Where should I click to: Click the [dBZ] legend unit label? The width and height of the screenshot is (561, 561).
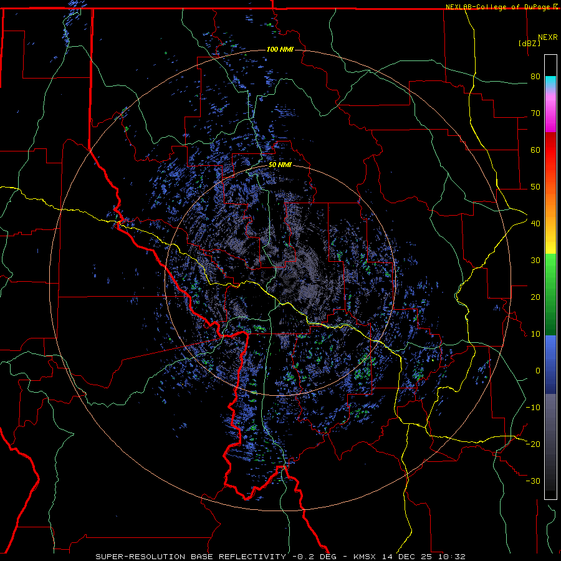tap(529, 43)
